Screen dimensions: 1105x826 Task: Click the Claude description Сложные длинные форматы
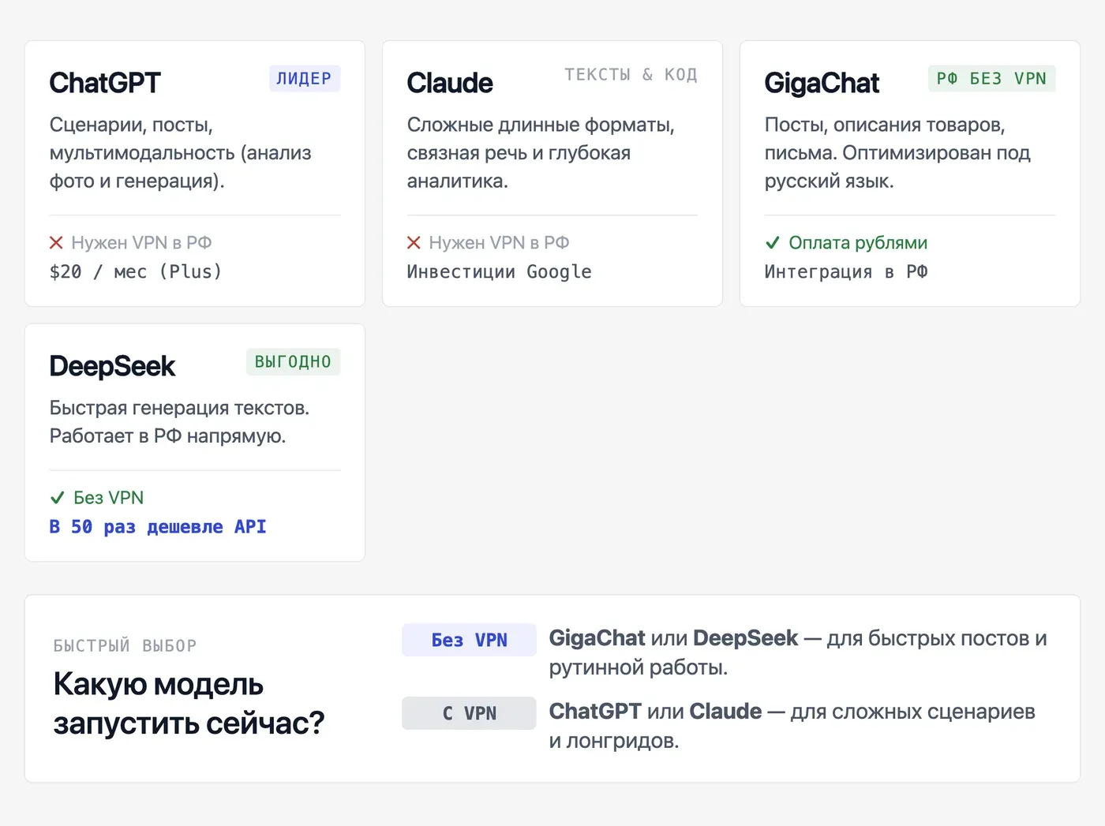(541, 153)
